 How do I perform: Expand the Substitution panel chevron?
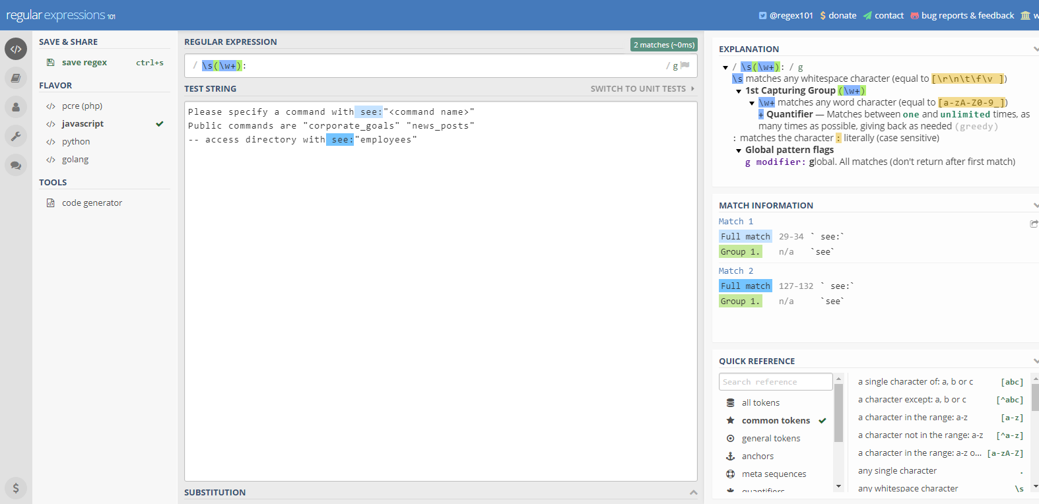693,492
